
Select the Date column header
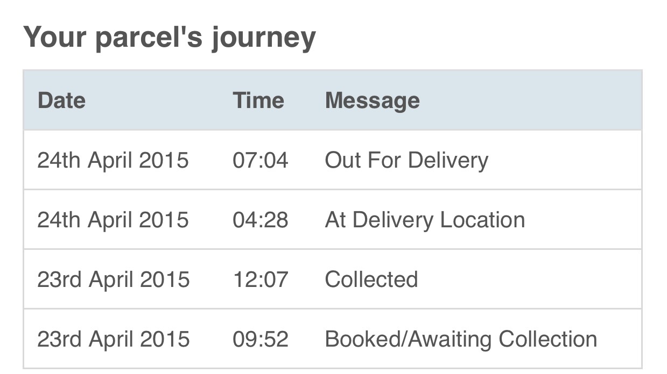coord(61,100)
